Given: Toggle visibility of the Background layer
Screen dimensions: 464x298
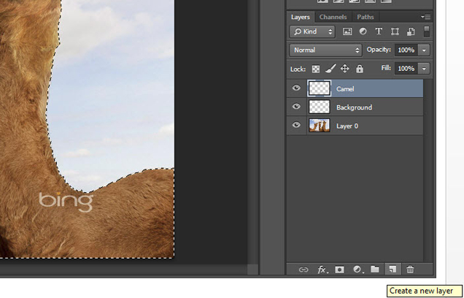Looking at the screenshot, I should click(296, 107).
